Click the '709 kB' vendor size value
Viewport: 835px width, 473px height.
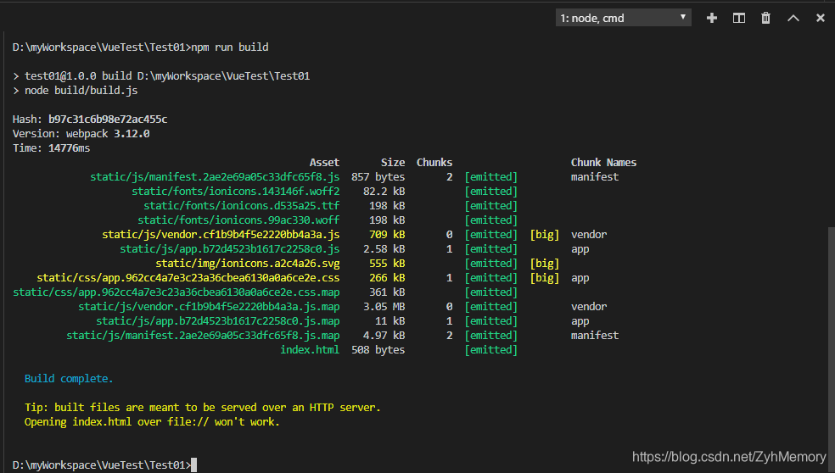[x=387, y=234]
